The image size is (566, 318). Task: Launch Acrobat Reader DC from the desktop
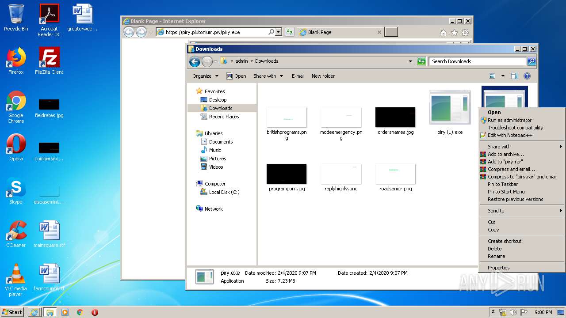coord(49,20)
